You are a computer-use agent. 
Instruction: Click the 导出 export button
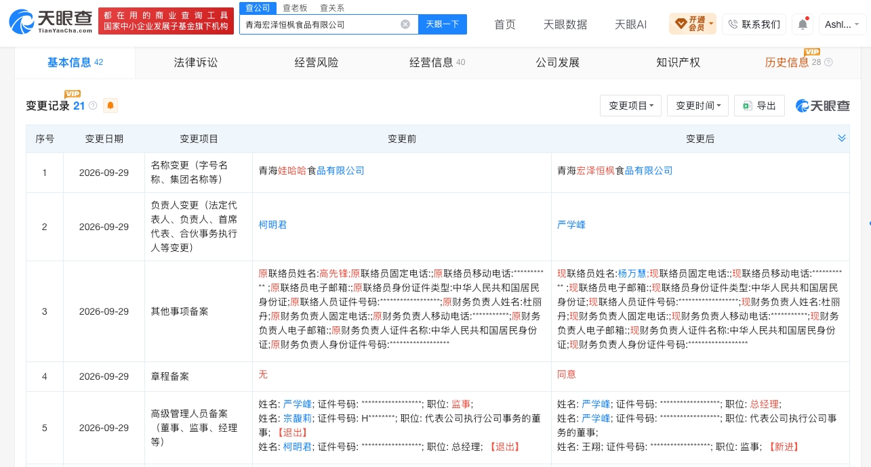(759, 106)
